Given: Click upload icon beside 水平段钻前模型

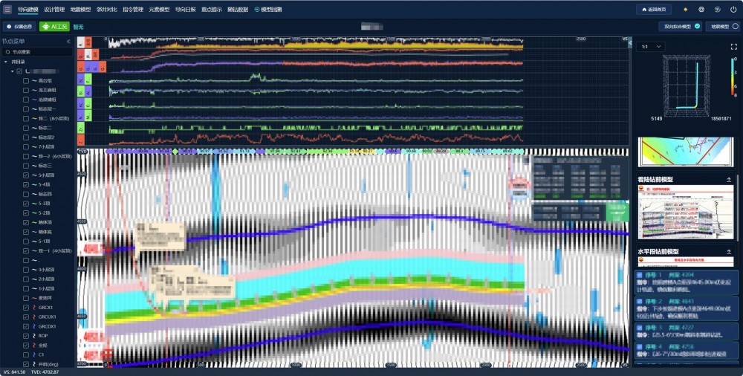Looking at the screenshot, I should pos(729,252).
